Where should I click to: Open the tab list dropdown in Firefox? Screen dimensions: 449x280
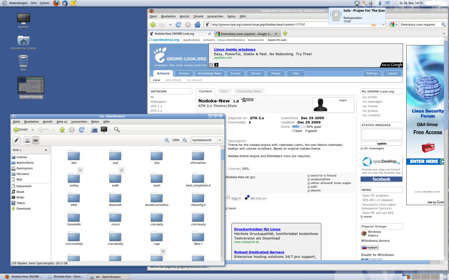pyautogui.click(x=444, y=34)
